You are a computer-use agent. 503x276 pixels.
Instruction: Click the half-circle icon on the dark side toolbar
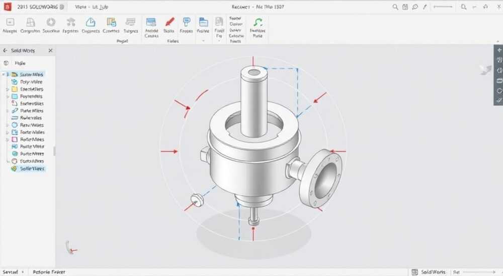(499, 70)
